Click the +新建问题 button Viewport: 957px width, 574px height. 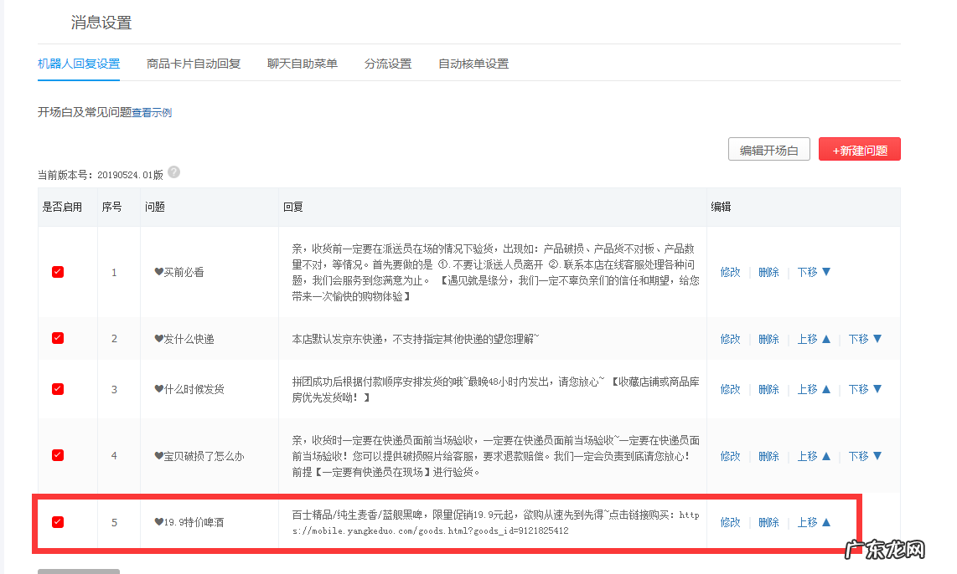click(x=861, y=148)
